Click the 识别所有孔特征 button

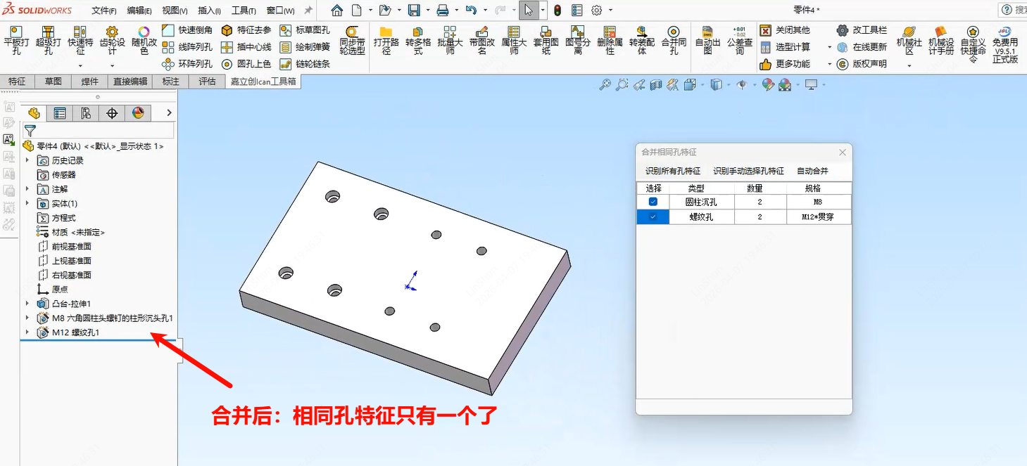673,171
